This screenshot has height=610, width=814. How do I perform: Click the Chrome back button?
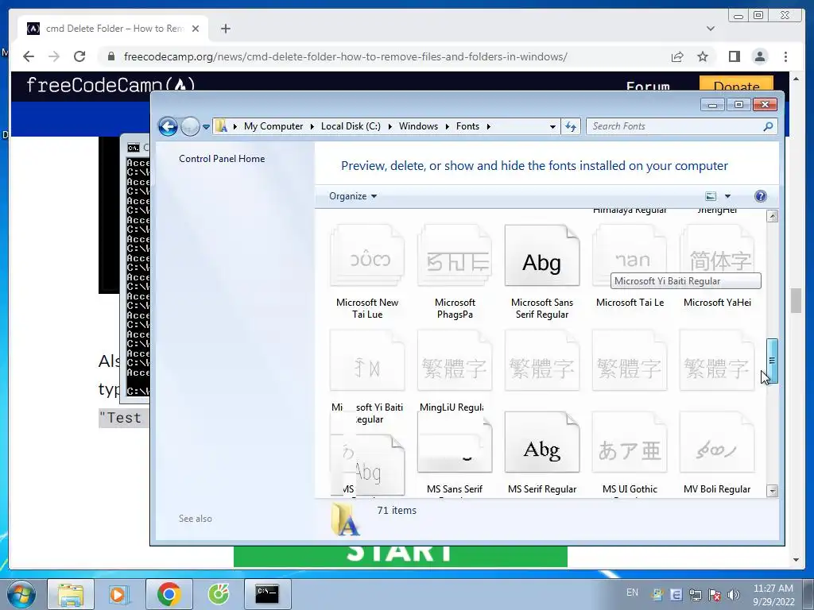click(x=29, y=56)
